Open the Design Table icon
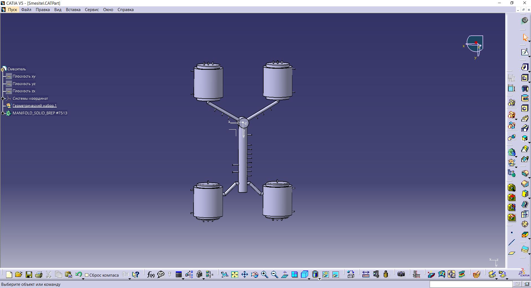531x288 pixels. coord(179,274)
